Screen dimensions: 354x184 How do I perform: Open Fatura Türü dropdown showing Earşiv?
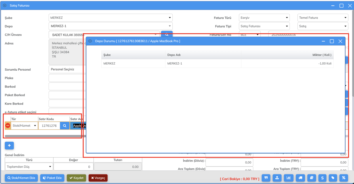point(264,18)
